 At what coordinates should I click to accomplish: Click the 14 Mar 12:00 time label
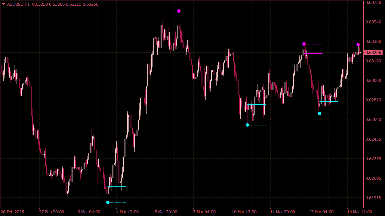(360, 212)
